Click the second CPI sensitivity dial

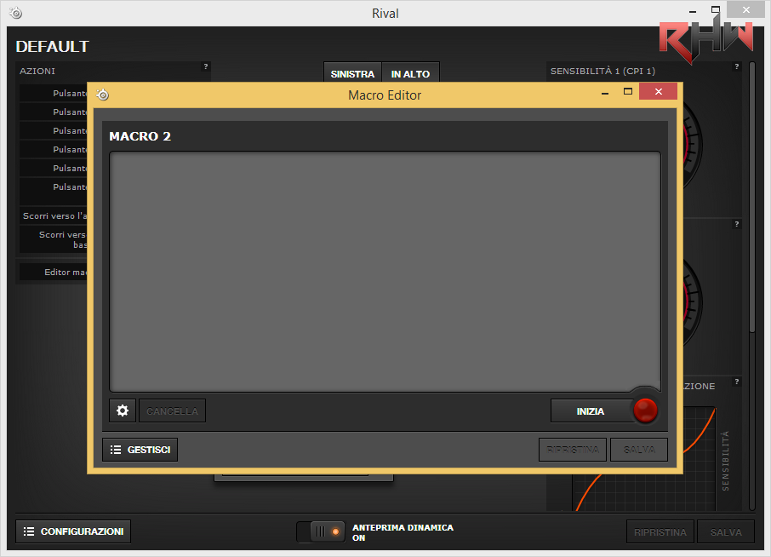692,301
